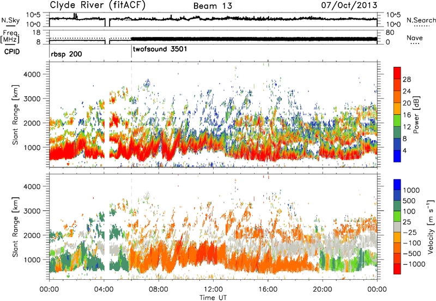436x301 pixels.
Task: Click the "-25" velocity colorbar tick
Action: (x=410, y=232)
